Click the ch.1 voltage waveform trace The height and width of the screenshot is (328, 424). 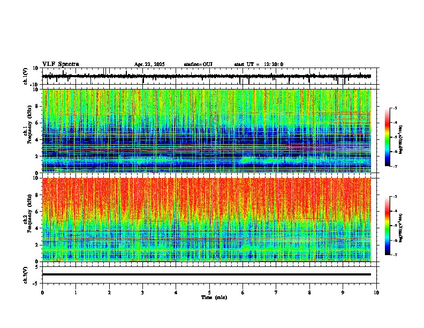coord(207,76)
